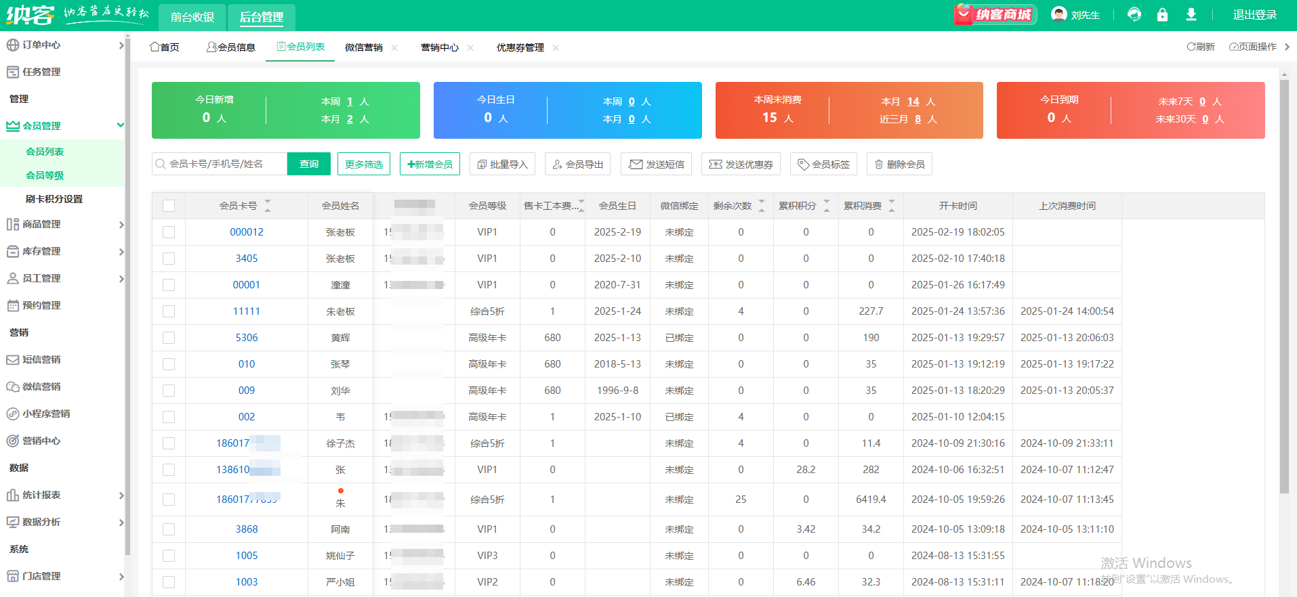Expand the 员工管理 sidebar arrow
The height and width of the screenshot is (597, 1297).
pyautogui.click(x=121, y=279)
